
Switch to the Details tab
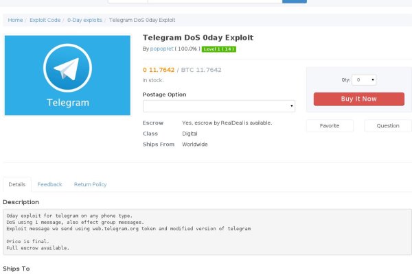tap(17, 184)
